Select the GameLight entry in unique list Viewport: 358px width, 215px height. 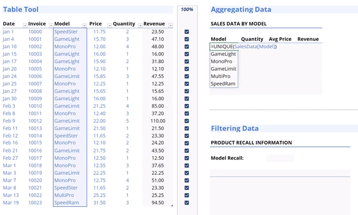(x=223, y=54)
